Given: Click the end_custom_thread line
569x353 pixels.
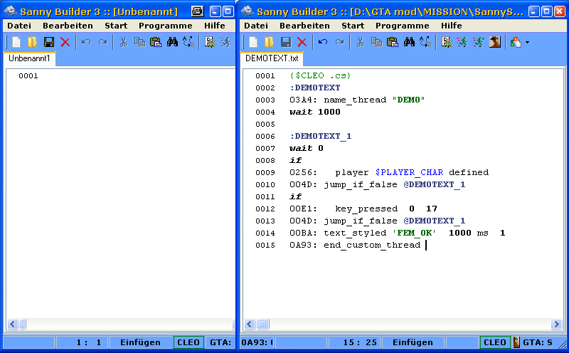Looking at the screenshot, I should (x=355, y=245).
